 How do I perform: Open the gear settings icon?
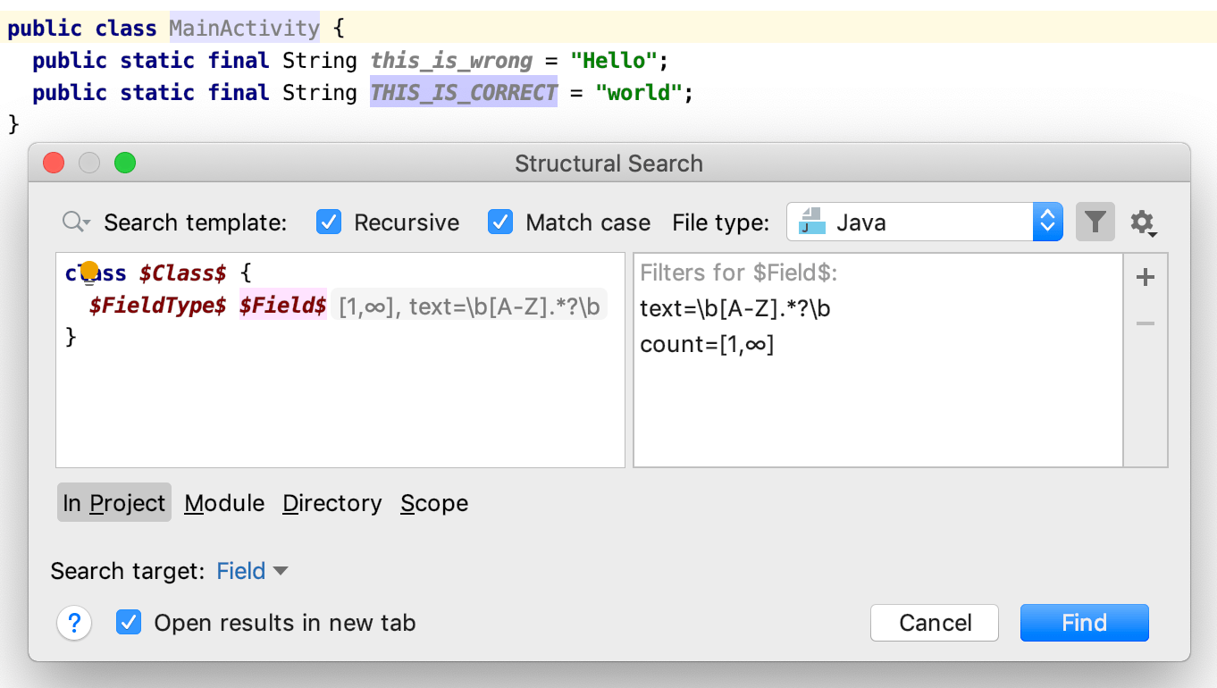(1144, 222)
